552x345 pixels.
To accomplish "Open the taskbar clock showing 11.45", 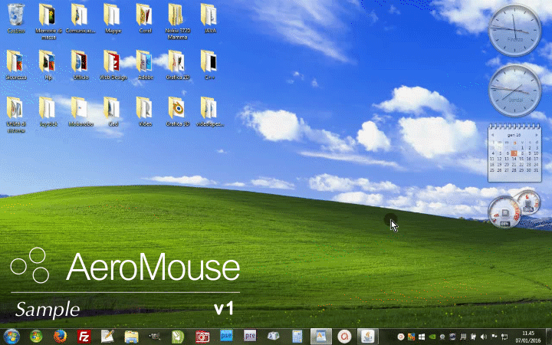I will click(x=528, y=337).
